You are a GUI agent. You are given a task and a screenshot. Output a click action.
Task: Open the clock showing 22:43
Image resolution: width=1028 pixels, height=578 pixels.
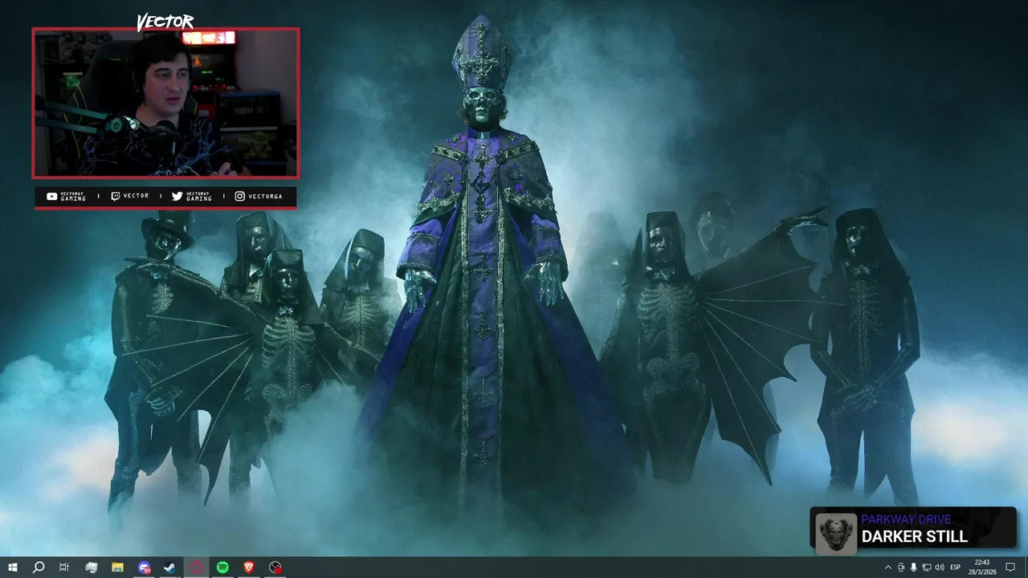981,568
